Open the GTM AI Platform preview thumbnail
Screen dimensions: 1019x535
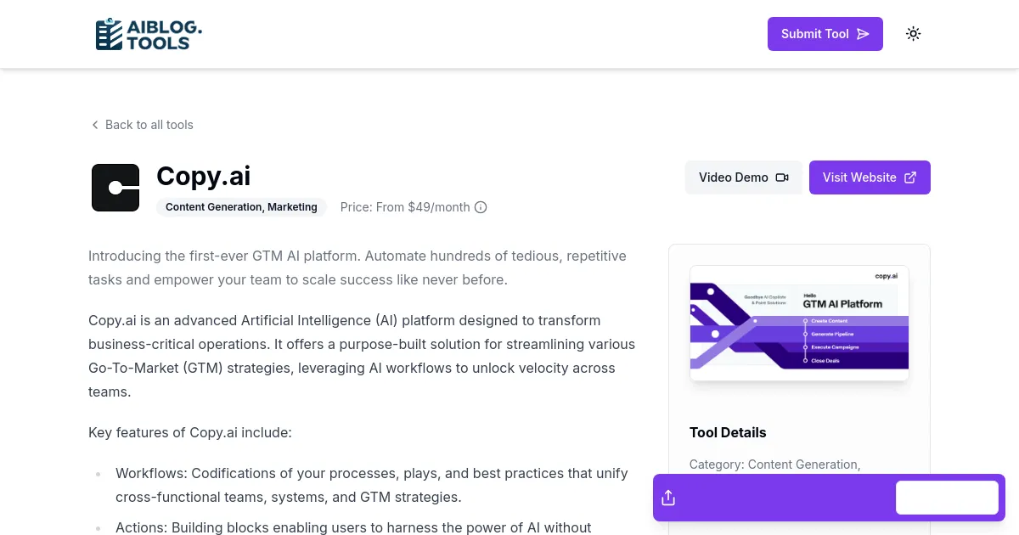[x=799, y=323]
